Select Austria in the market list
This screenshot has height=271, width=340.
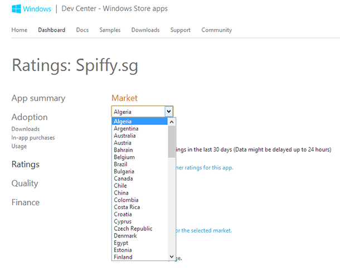pyautogui.click(x=140, y=143)
